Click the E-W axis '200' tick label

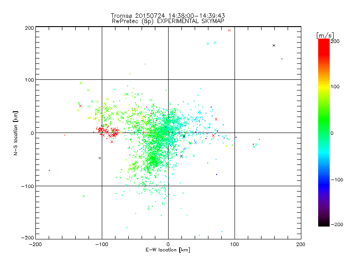[x=301, y=244]
